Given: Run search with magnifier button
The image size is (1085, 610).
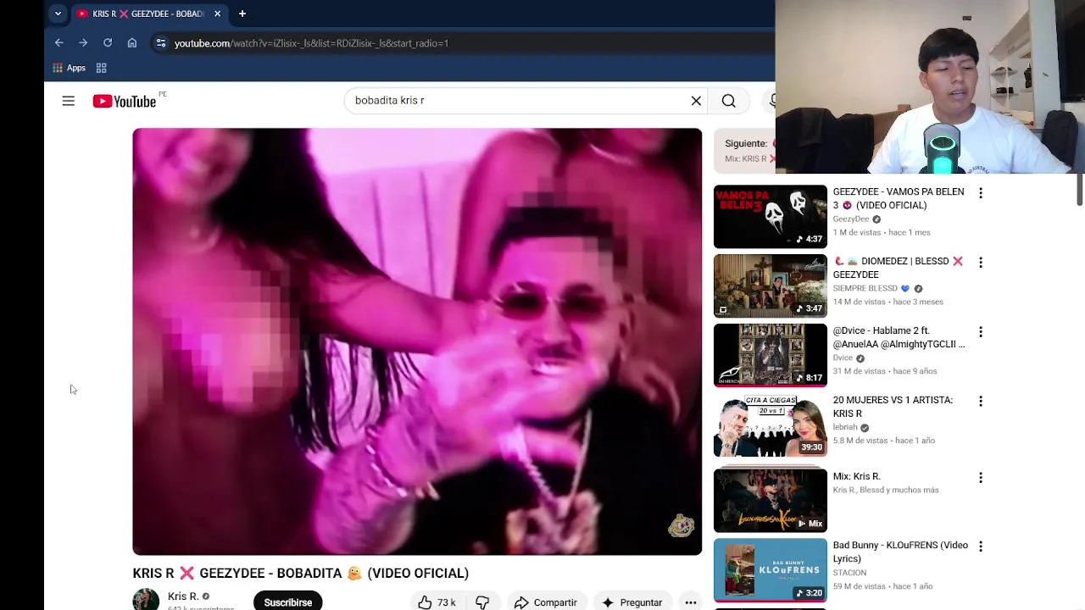Looking at the screenshot, I should coord(729,101).
